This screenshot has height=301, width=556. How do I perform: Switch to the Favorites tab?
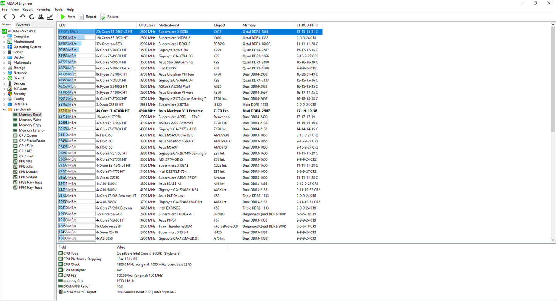click(x=23, y=25)
